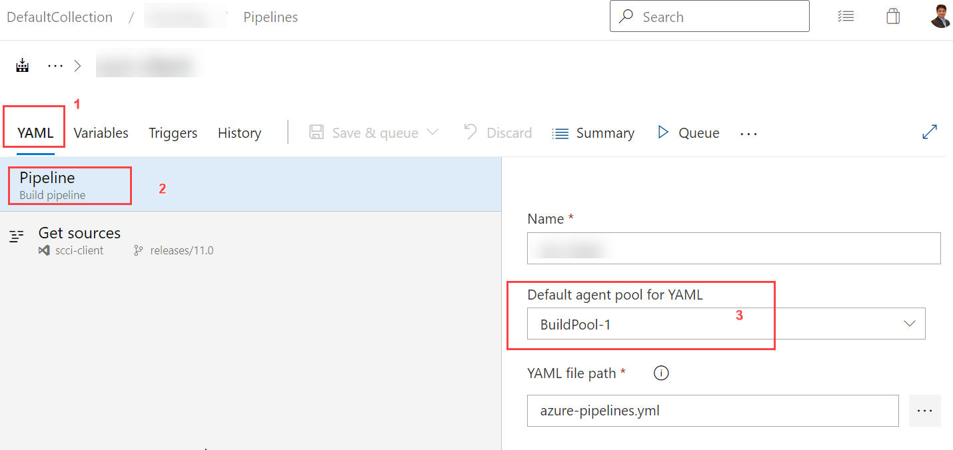
Task: Click the Queue button
Action: (688, 132)
